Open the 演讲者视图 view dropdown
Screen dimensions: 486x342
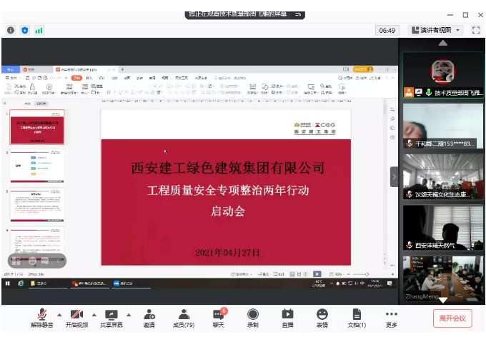[435, 30]
